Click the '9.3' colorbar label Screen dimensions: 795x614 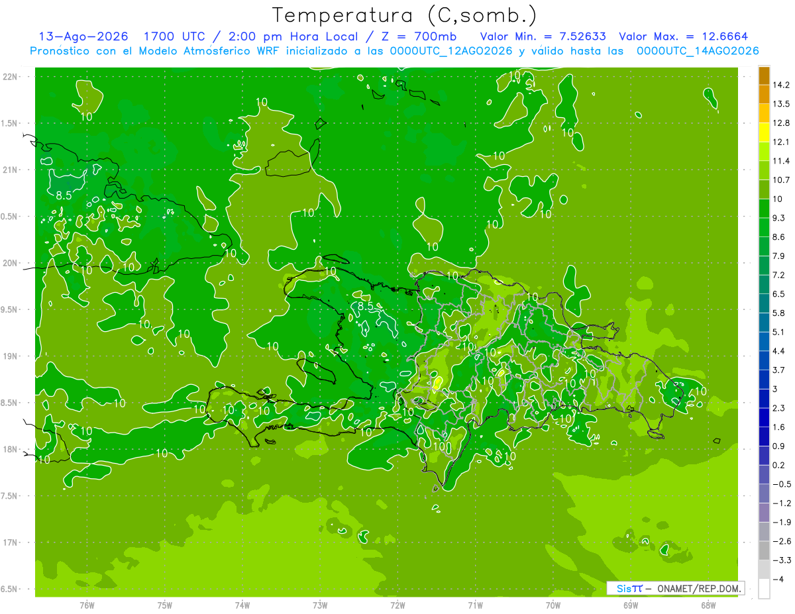pyautogui.click(x=778, y=218)
